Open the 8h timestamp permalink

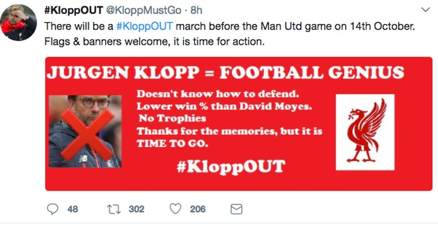(196, 10)
